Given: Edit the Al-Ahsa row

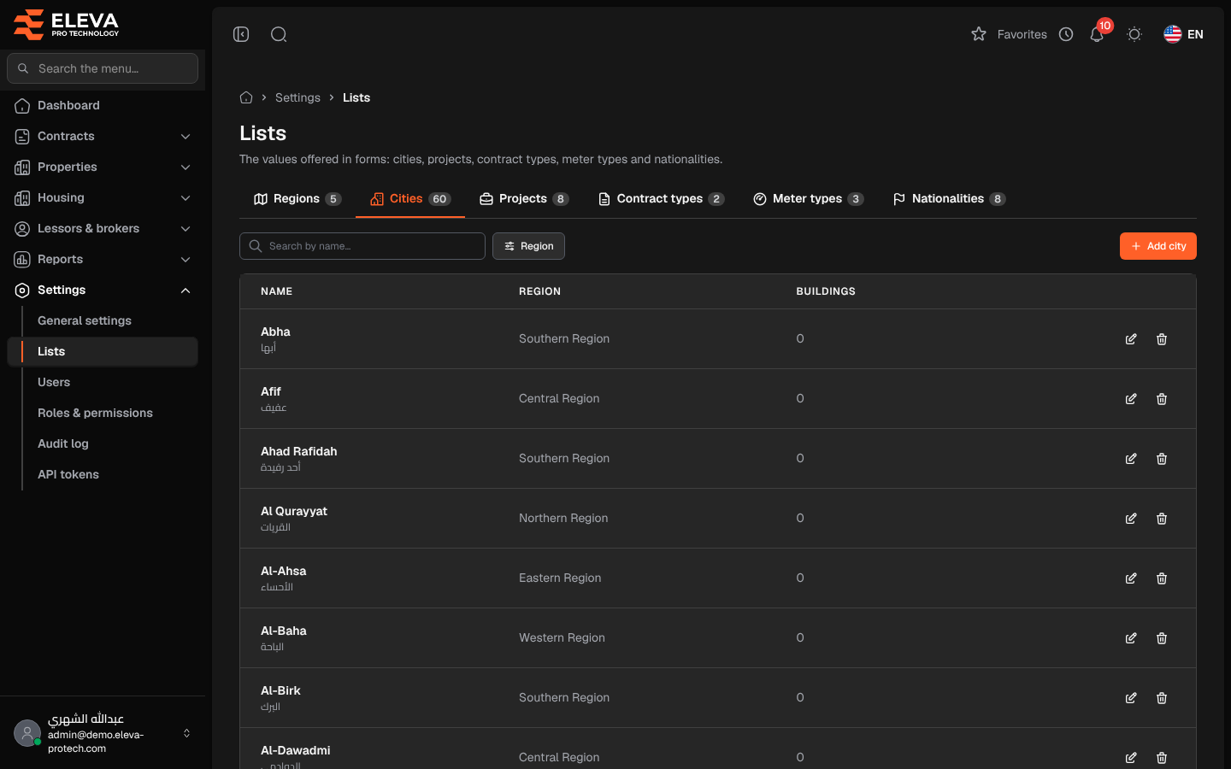Looking at the screenshot, I should pos(1131,578).
